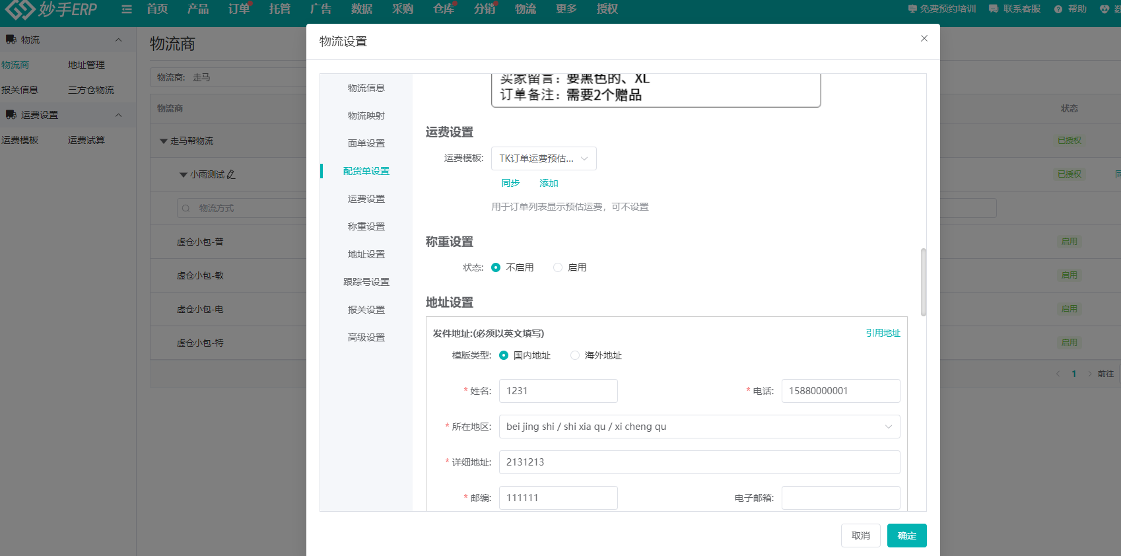Close the 物流设置 dialog with X icon

[x=924, y=38]
